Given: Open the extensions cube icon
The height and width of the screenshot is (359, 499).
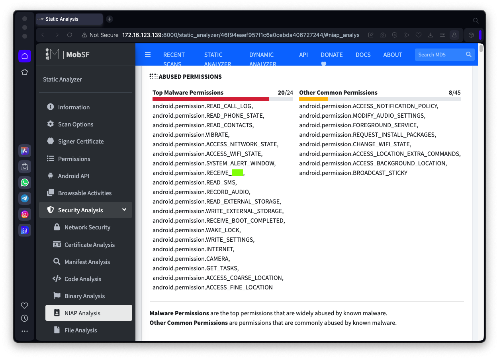Looking at the screenshot, I should click(471, 35).
